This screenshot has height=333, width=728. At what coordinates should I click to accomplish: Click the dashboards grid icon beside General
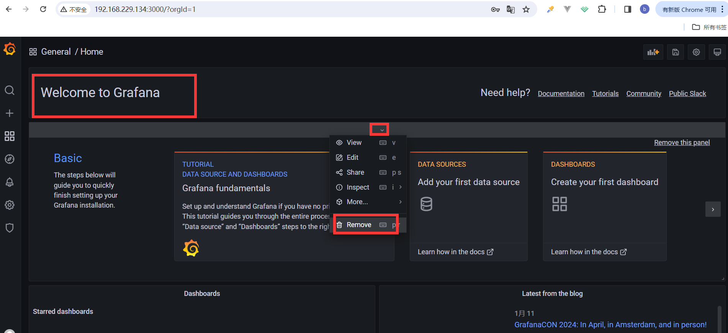[33, 52]
